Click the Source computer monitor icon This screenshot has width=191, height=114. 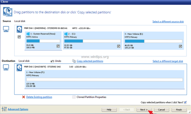coord(6,29)
